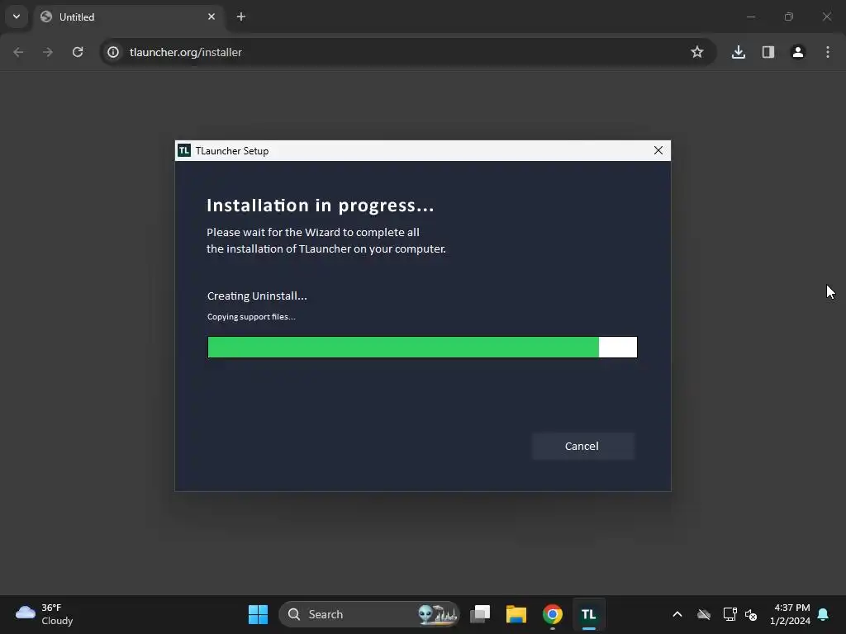Image resolution: width=846 pixels, height=634 pixels.
Task: Cancel the TLauncher installation
Action: [x=582, y=446]
